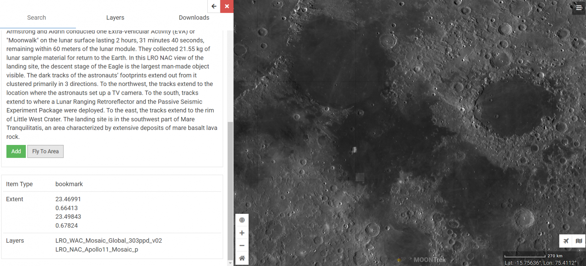Click the 270 km scale bar
The image size is (586, 266).
[533, 256]
